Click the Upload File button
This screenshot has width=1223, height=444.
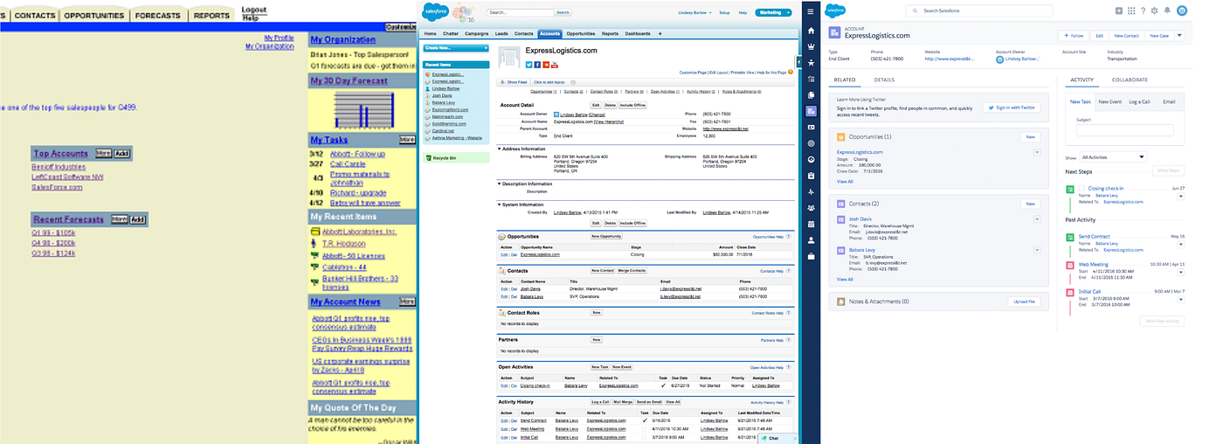(x=1025, y=302)
